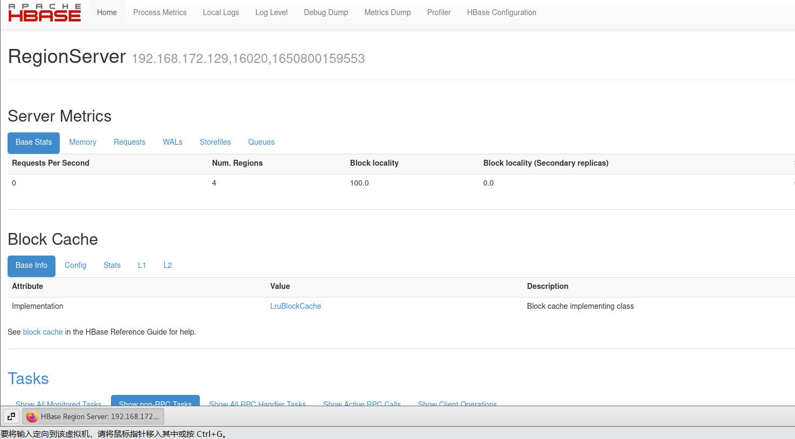
Task: Switch to the WALs tab
Action: (172, 143)
